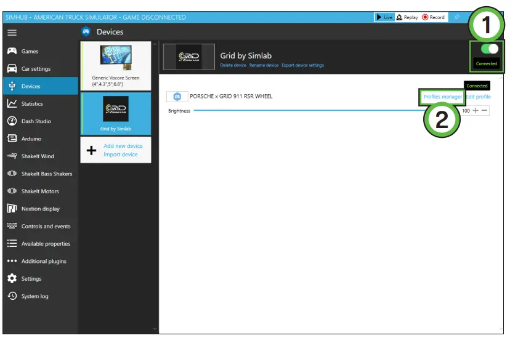The image size is (510, 338).
Task: Click PORSCHE x GRID 911 RSR WHEEL text
Action: [231, 96]
